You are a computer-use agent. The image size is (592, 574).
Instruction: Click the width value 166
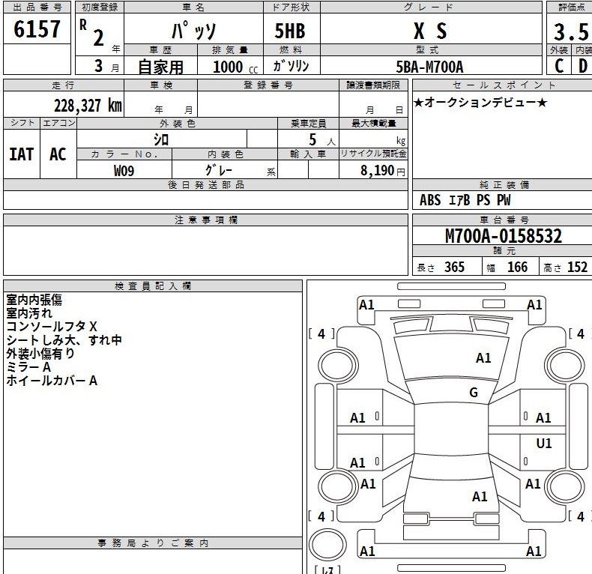point(517,267)
